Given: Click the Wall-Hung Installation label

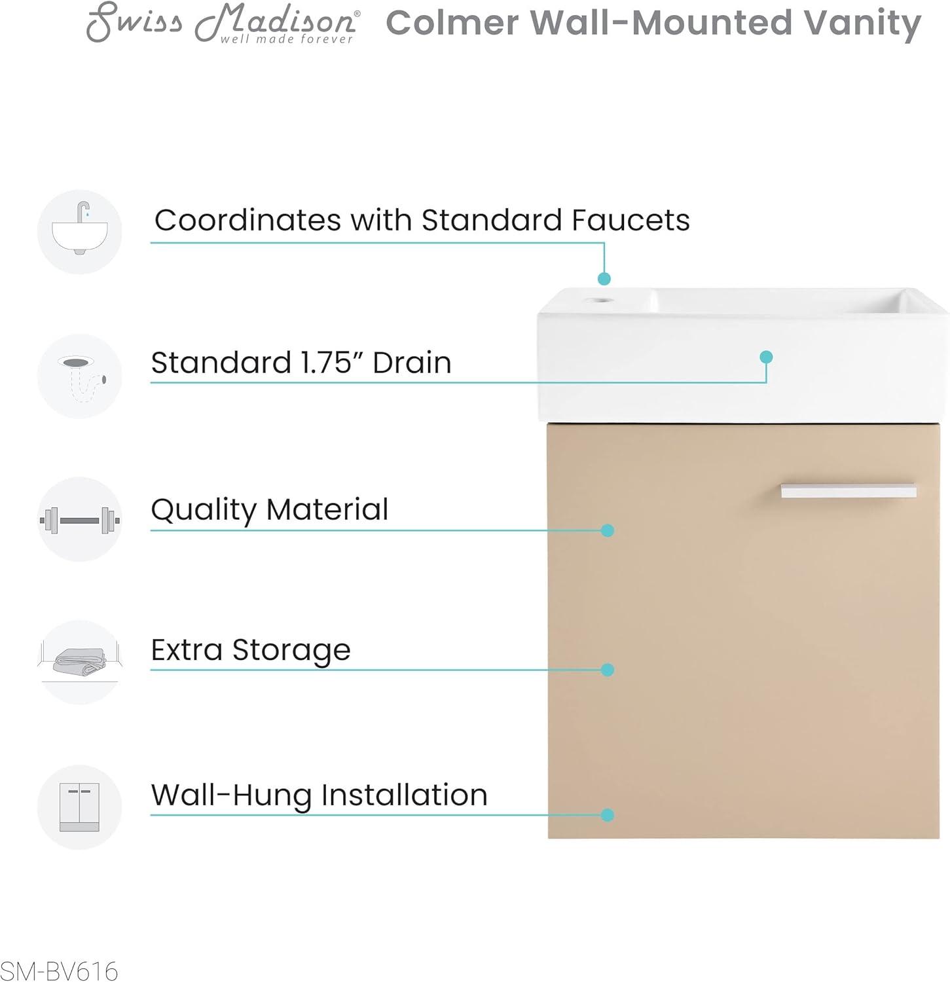Looking at the screenshot, I should pyautogui.click(x=320, y=795).
